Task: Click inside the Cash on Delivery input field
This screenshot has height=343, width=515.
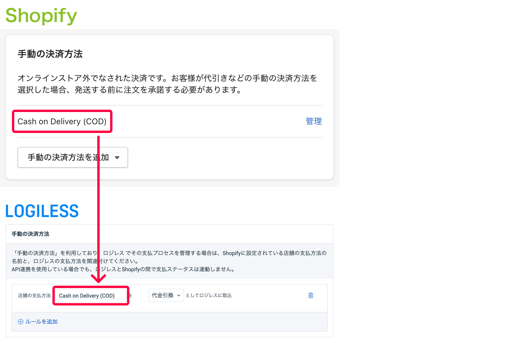Action: point(91,295)
